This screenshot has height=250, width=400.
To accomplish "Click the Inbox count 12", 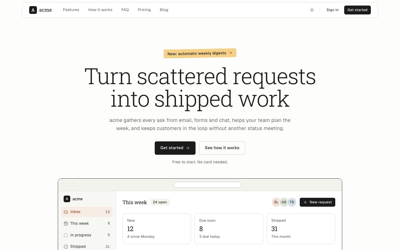I will (x=108, y=212).
